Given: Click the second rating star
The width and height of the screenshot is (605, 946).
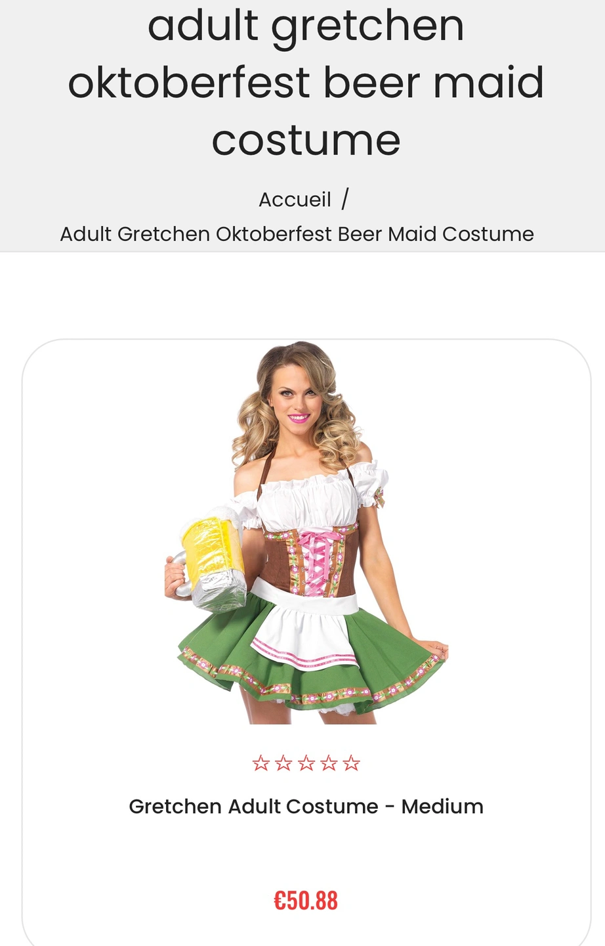Looking at the screenshot, I should point(283,763).
